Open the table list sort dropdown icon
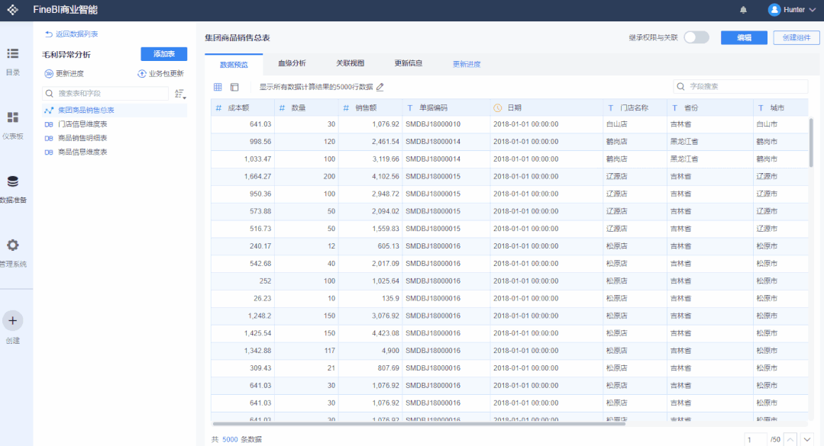 pyautogui.click(x=180, y=94)
